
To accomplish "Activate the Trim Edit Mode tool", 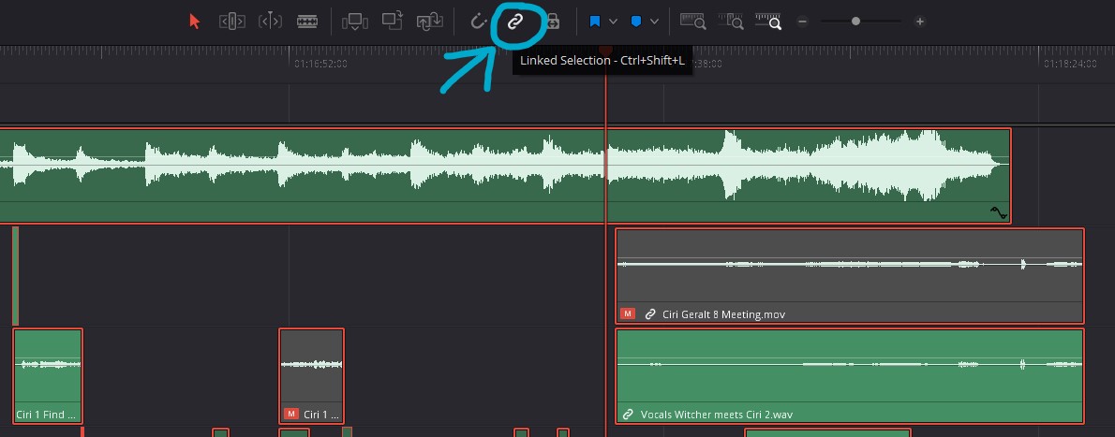I will (x=232, y=22).
